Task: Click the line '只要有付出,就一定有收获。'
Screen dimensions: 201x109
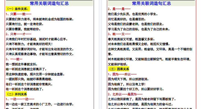Action: coord(24,24)
